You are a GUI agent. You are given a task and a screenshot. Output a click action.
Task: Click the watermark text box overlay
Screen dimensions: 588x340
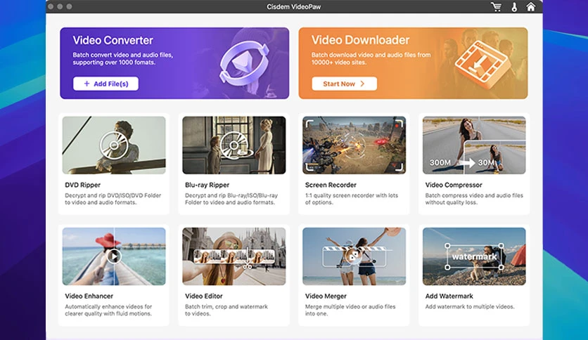tap(474, 256)
